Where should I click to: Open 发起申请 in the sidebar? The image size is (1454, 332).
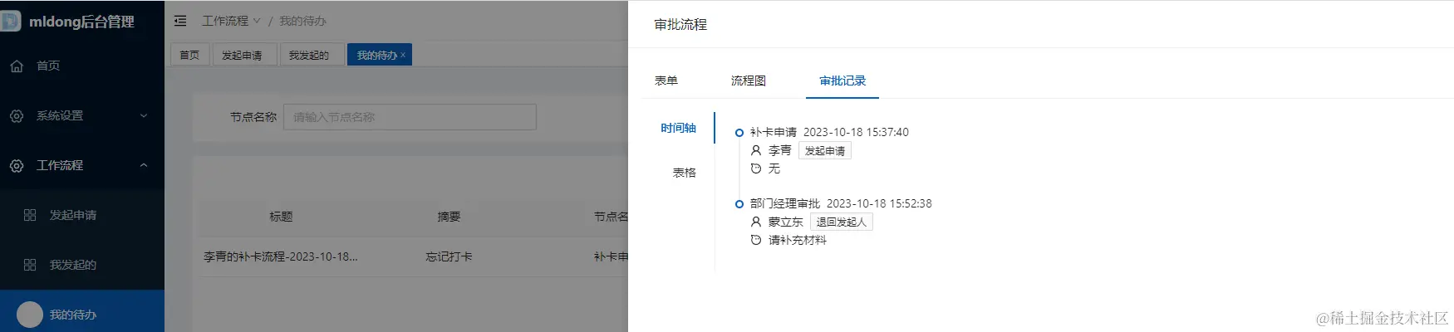point(82,215)
